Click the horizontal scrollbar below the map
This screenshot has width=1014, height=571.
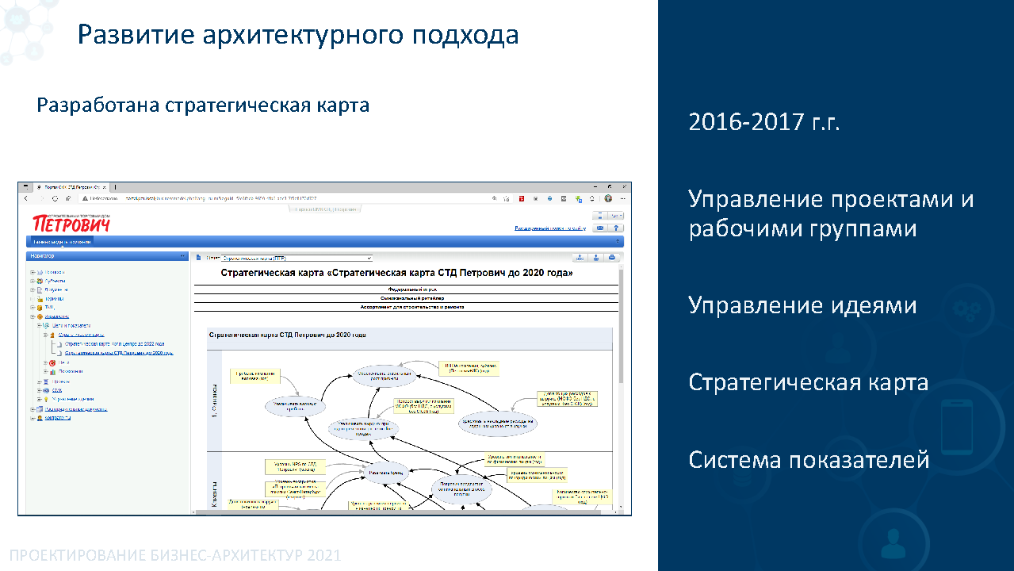click(404, 512)
